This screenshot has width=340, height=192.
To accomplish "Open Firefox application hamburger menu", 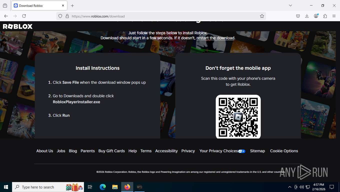I will [334, 16].
